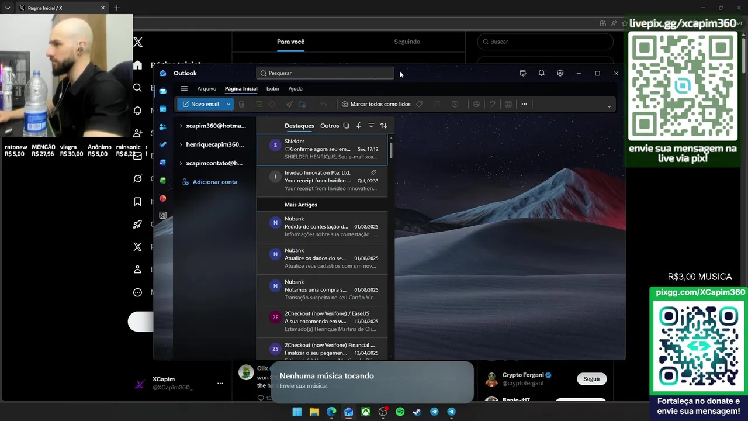Follow Crypto Fergani with Seguir button
The height and width of the screenshot is (421, 748).
(x=591, y=379)
